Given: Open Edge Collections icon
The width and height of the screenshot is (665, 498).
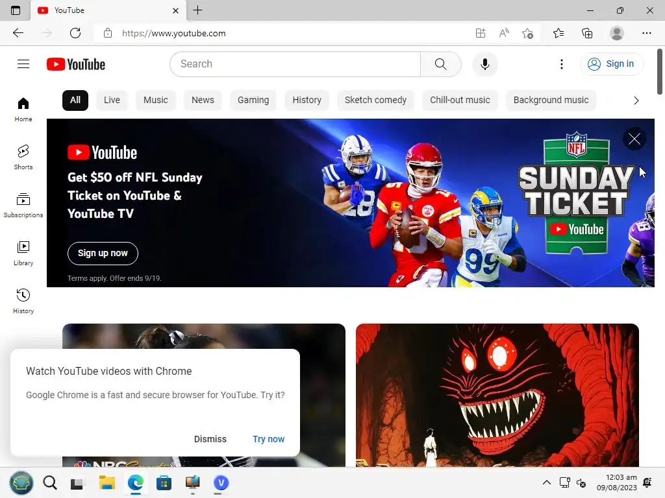Looking at the screenshot, I should pyautogui.click(x=587, y=33).
